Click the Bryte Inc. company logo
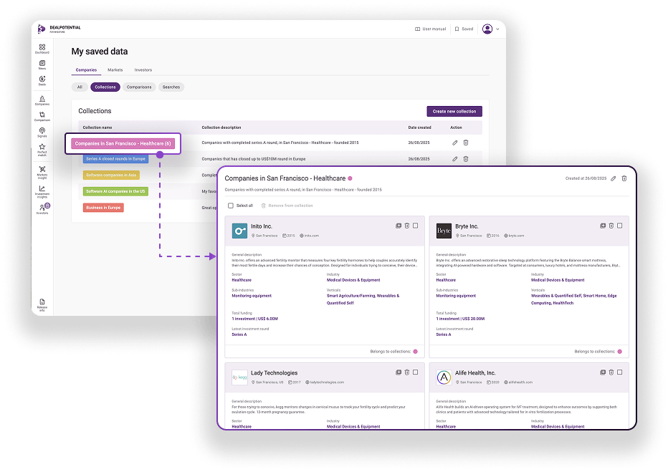 444,231
